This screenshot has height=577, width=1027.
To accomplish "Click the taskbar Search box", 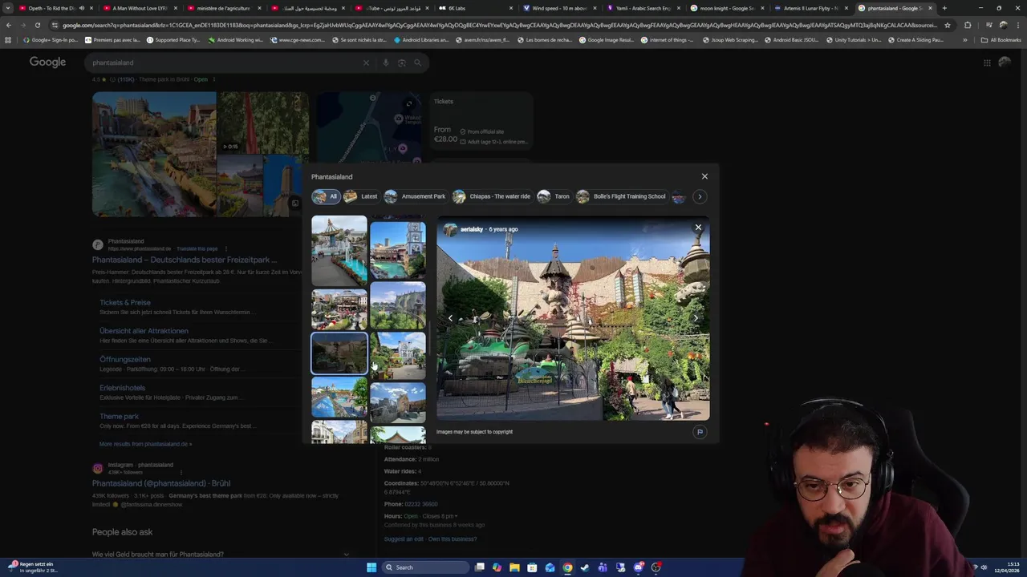I will tap(425, 567).
